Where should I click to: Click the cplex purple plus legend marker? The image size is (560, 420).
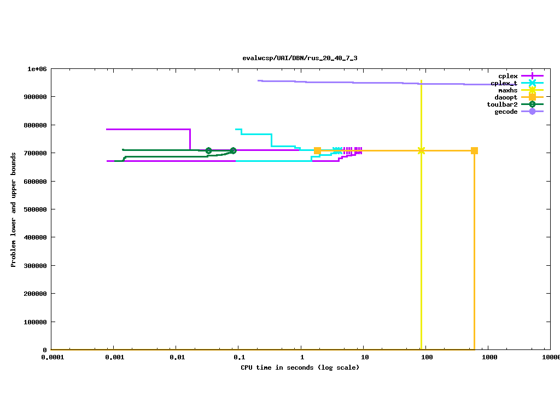tap(532, 76)
